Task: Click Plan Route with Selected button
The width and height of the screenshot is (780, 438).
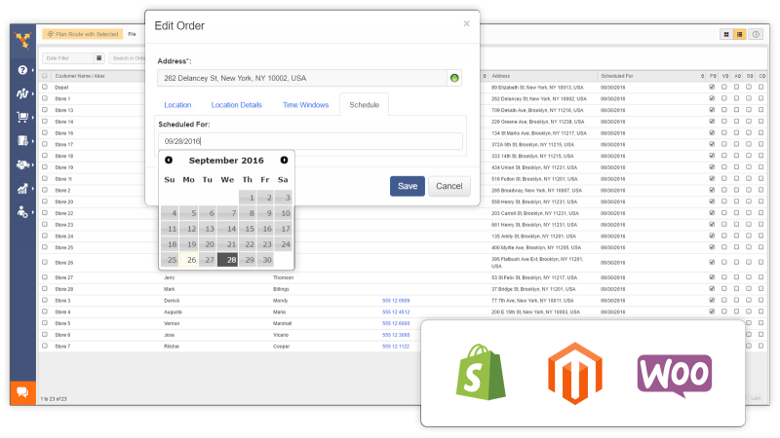Action: tap(83, 34)
